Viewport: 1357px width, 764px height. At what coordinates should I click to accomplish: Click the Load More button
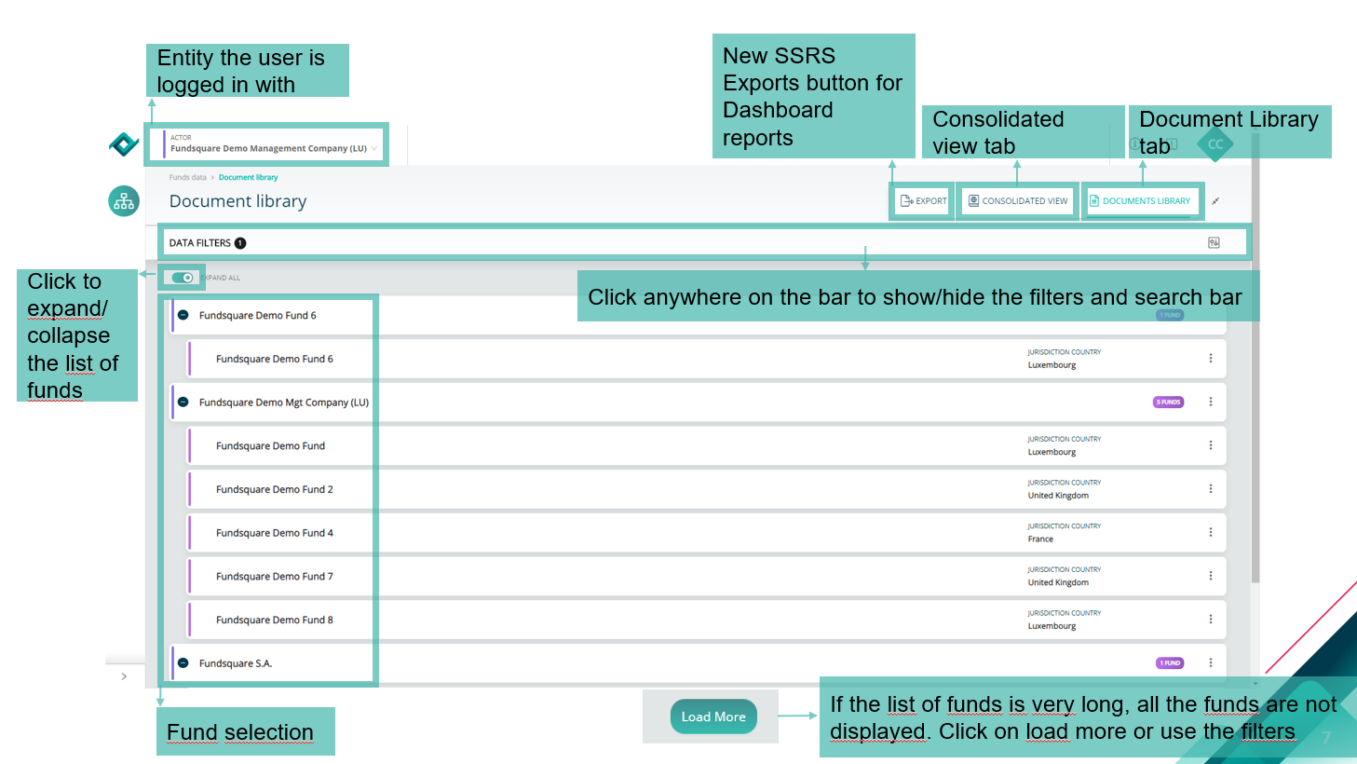point(713,716)
